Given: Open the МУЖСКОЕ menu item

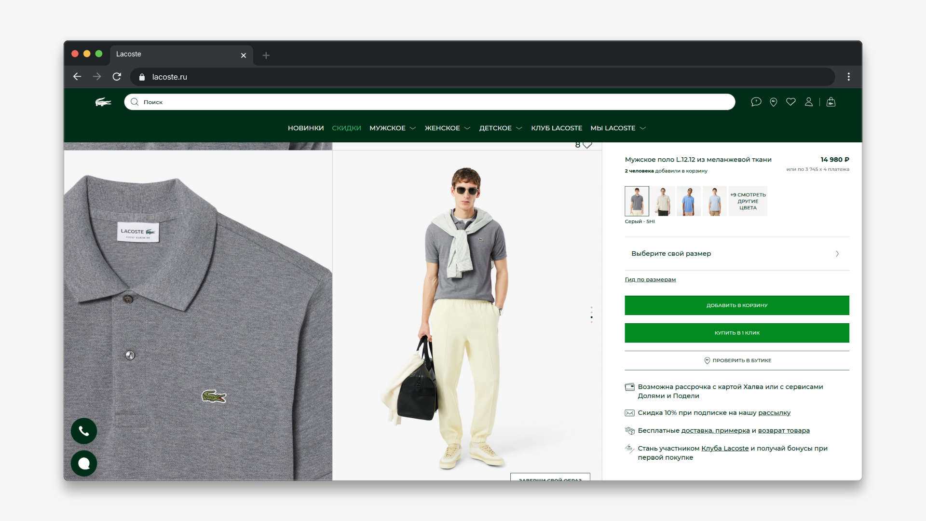Looking at the screenshot, I should pyautogui.click(x=387, y=128).
